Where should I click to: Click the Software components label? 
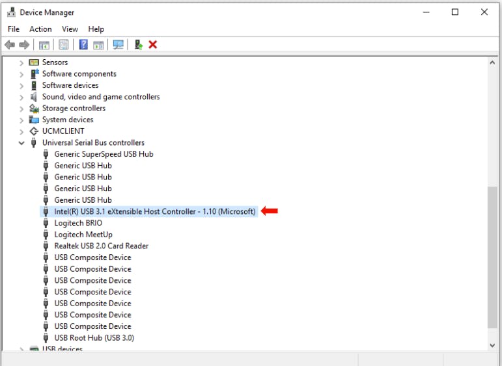click(79, 74)
